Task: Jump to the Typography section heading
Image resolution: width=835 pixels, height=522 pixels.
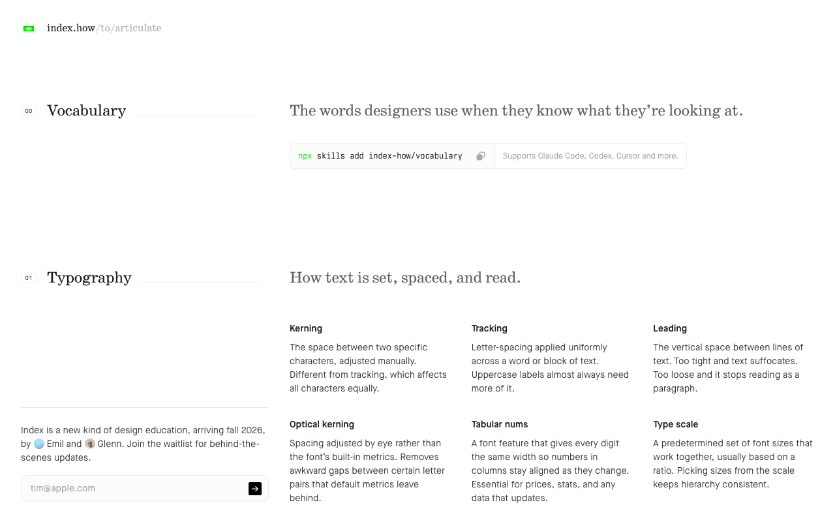Action: point(89,277)
